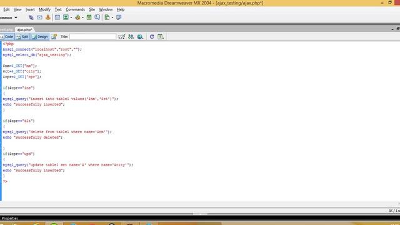
Task: Open the Commands menu
Action: pyautogui.click(x=75, y=9)
